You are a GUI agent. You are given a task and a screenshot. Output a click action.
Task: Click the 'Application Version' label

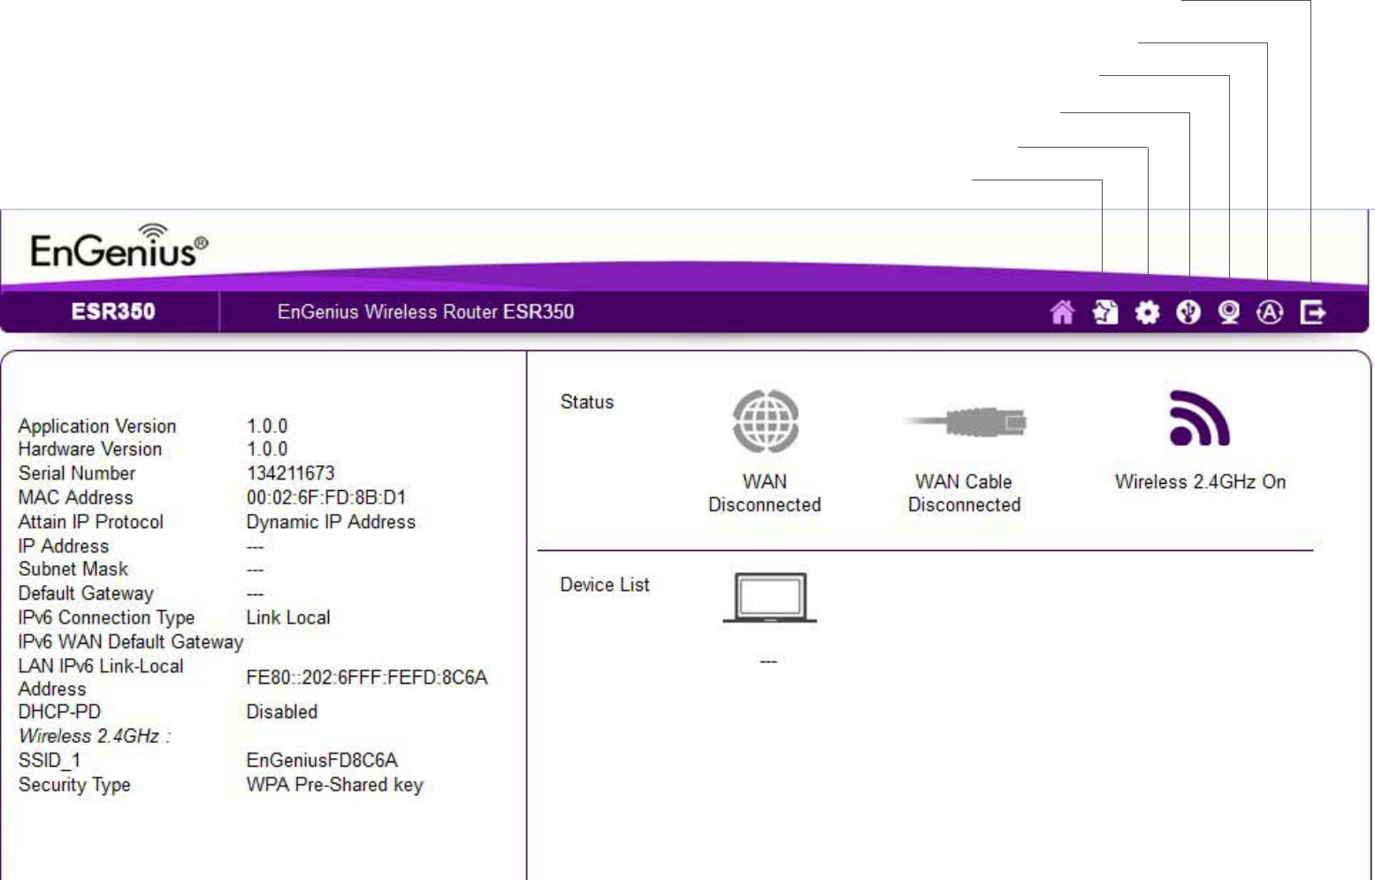click(x=97, y=426)
